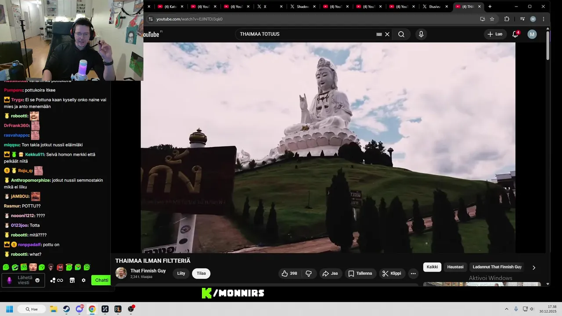Select the Haustasi filter chip
The width and height of the screenshot is (562, 316).
(x=455, y=267)
